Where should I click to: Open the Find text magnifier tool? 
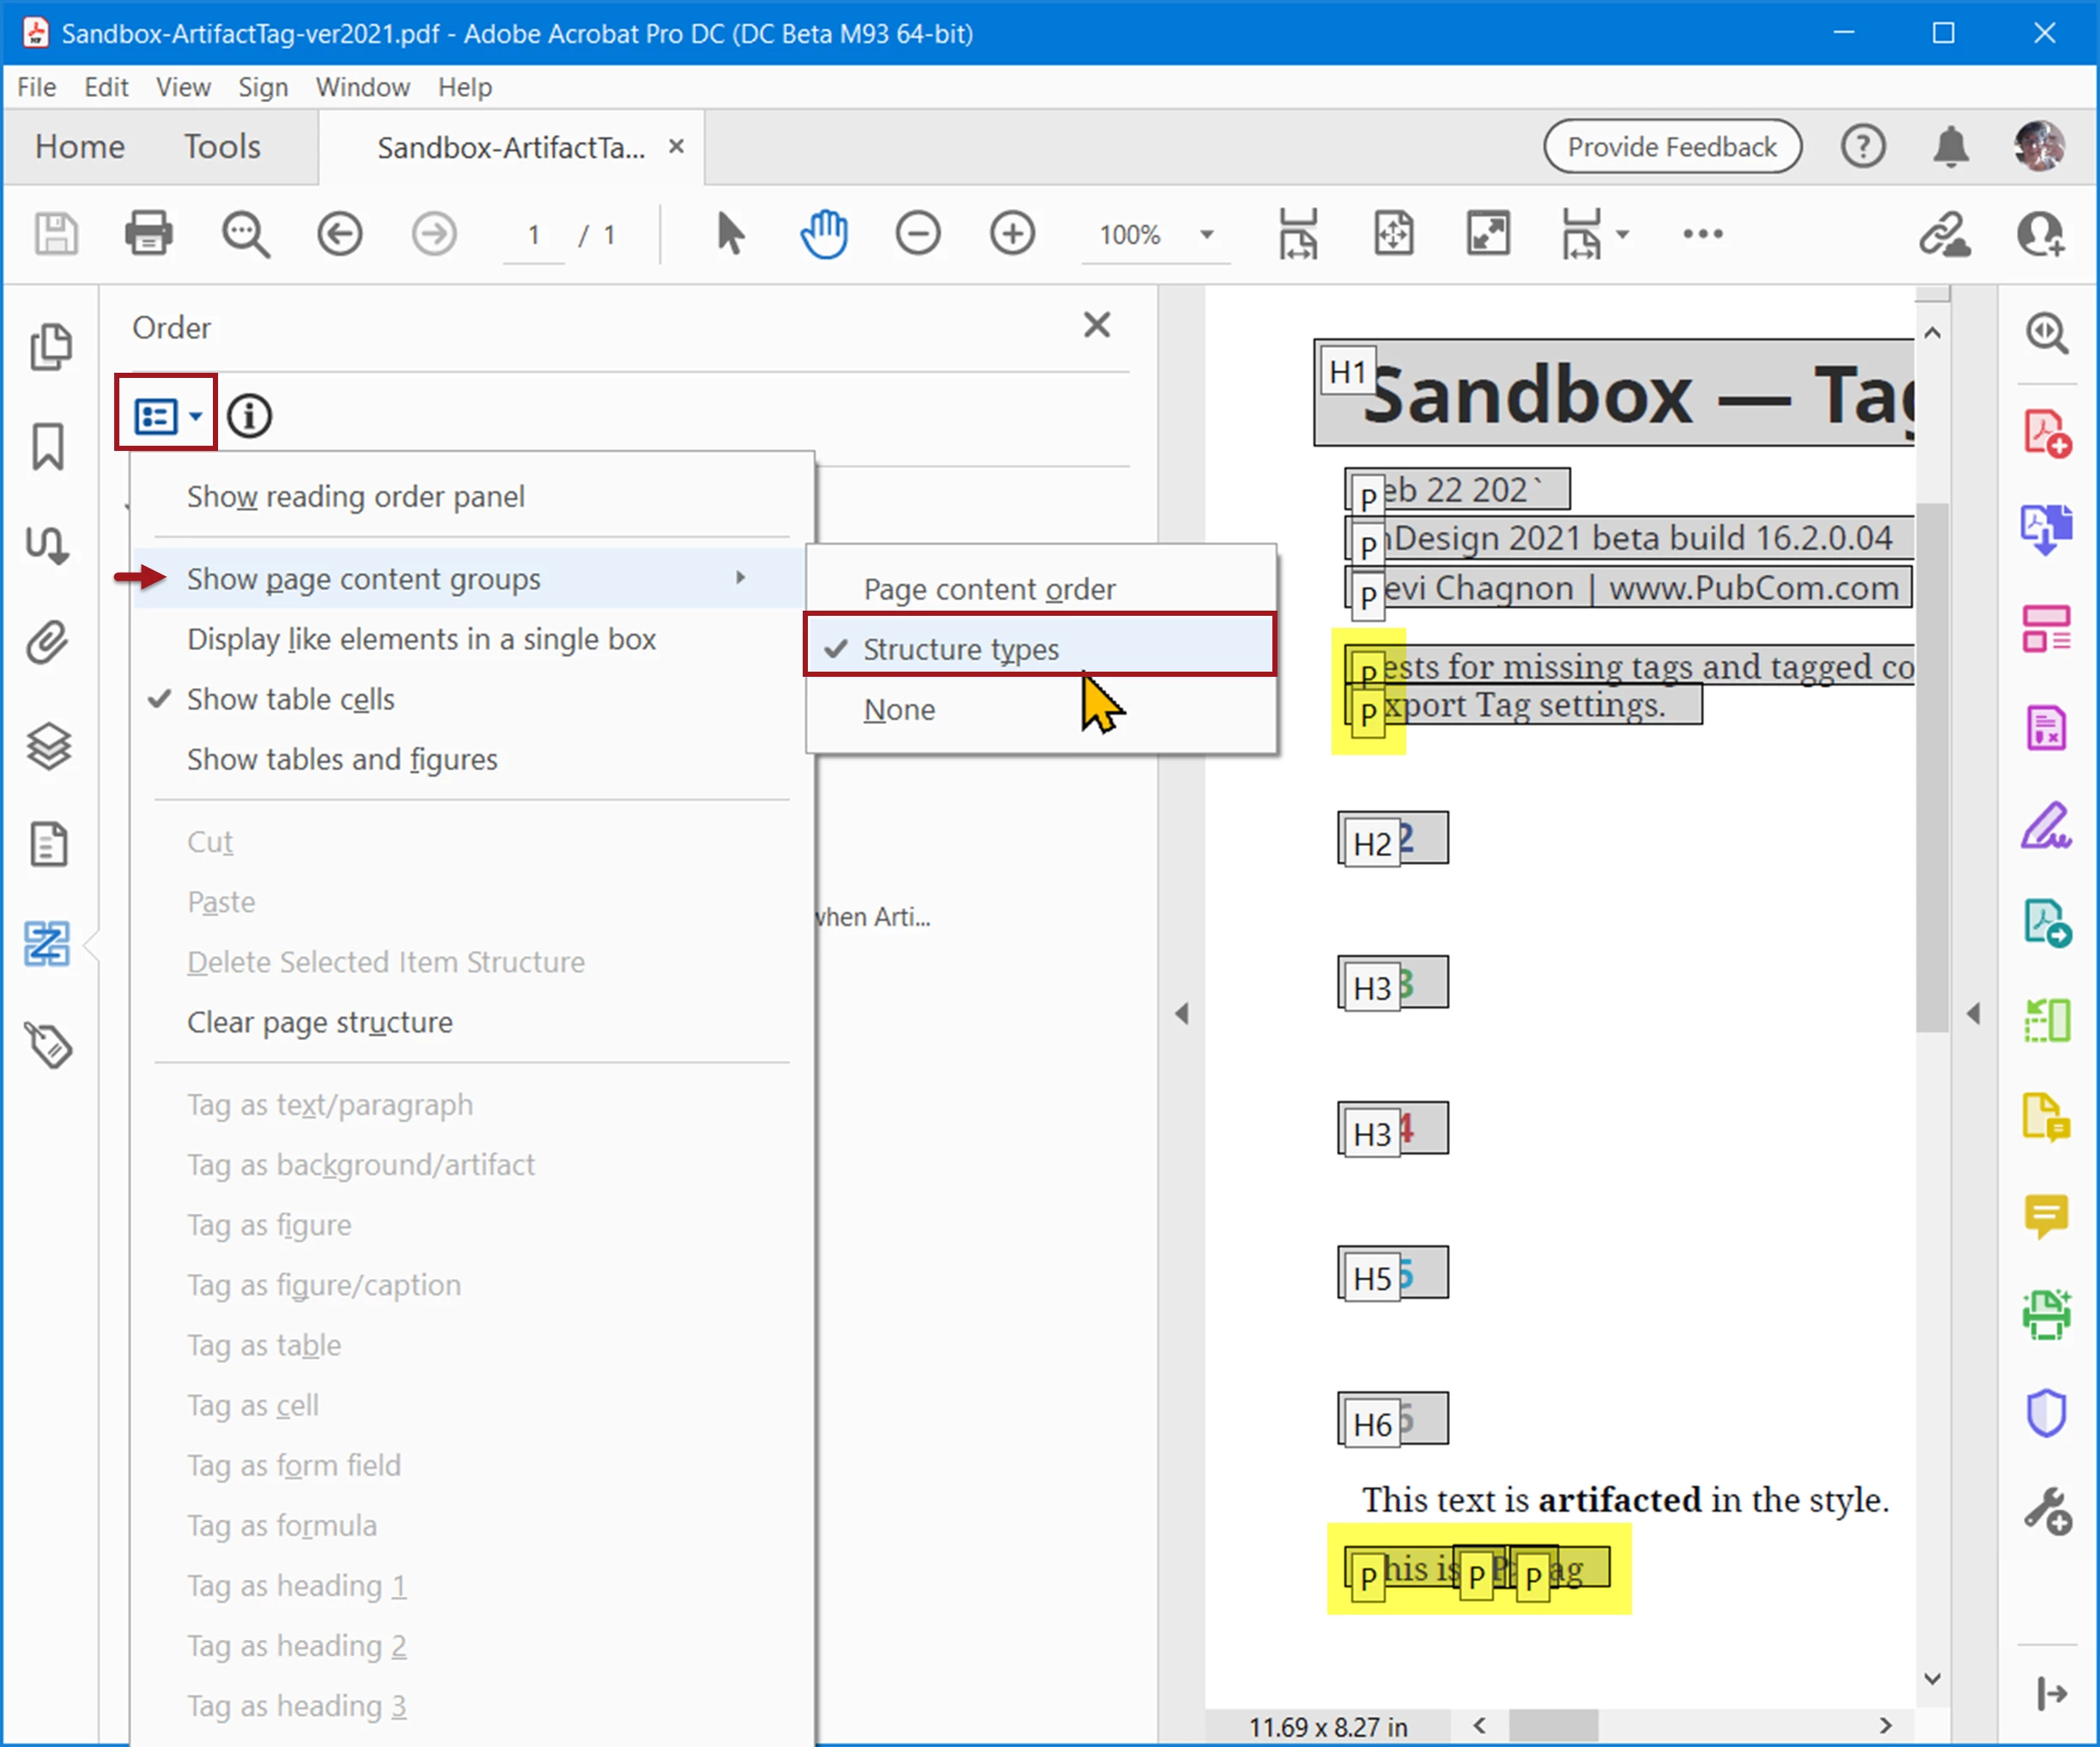point(245,234)
